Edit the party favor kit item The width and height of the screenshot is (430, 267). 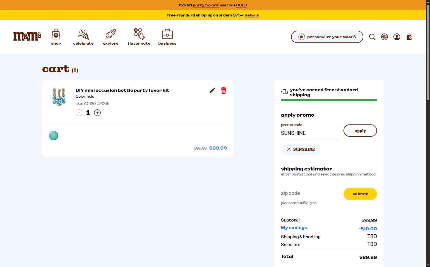tap(212, 90)
